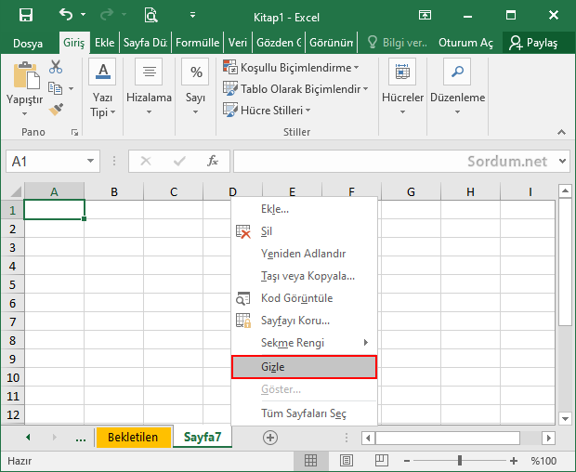The height and width of the screenshot is (472, 576).
Task: Expand the Yapıştır dropdown arrow
Action: coord(24,114)
